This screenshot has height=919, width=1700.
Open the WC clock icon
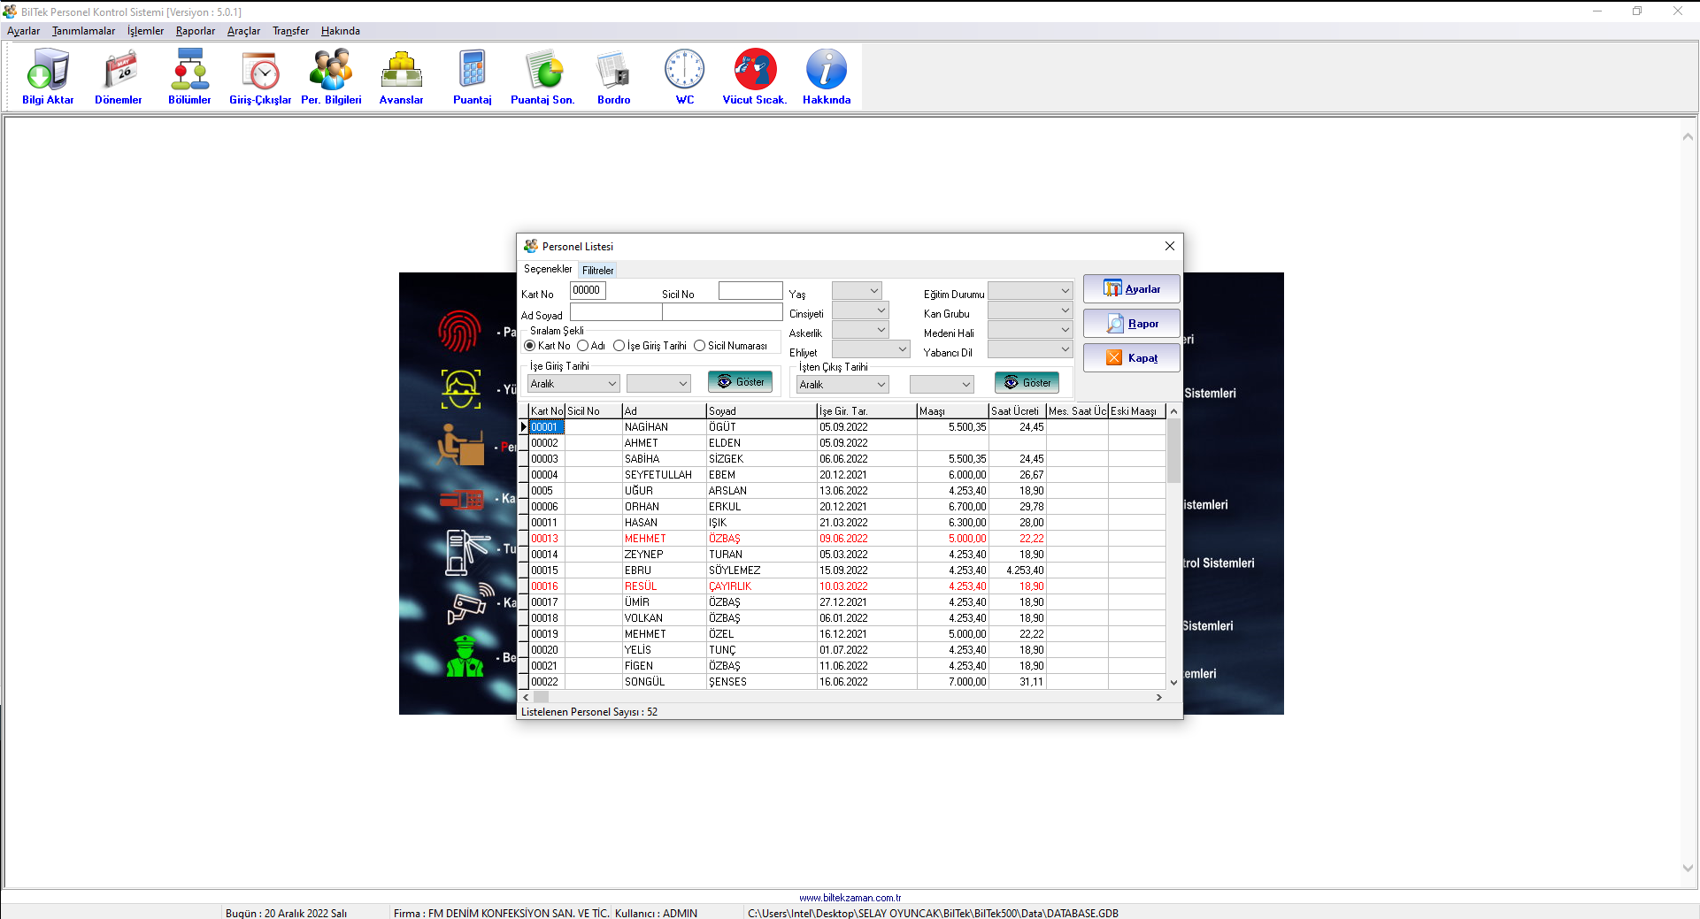tap(685, 77)
